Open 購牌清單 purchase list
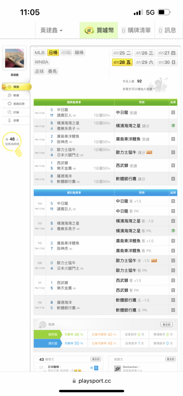 click(x=136, y=30)
